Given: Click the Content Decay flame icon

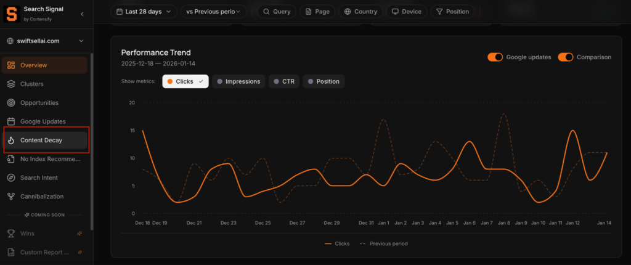Looking at the screenshot, I should (10, 141).
